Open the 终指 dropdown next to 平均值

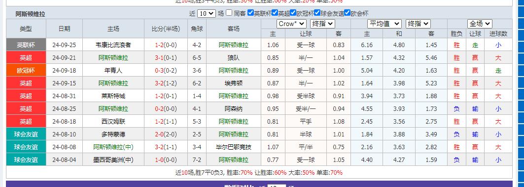pyautogui.click(x=418, y=24)
